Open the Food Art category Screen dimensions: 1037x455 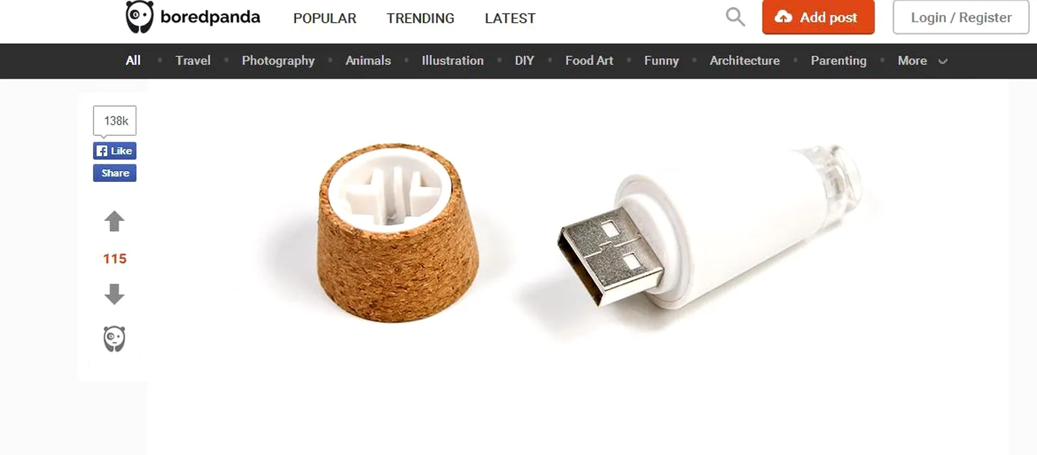coord(589,60)
